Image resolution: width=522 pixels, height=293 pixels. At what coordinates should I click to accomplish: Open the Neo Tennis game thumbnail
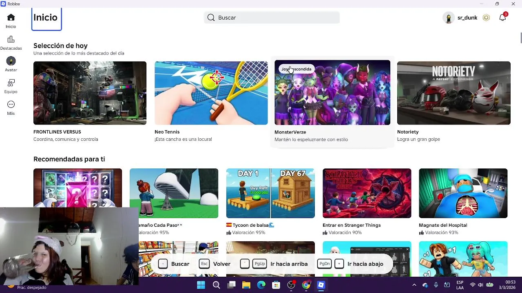click(x=211, y=93)
